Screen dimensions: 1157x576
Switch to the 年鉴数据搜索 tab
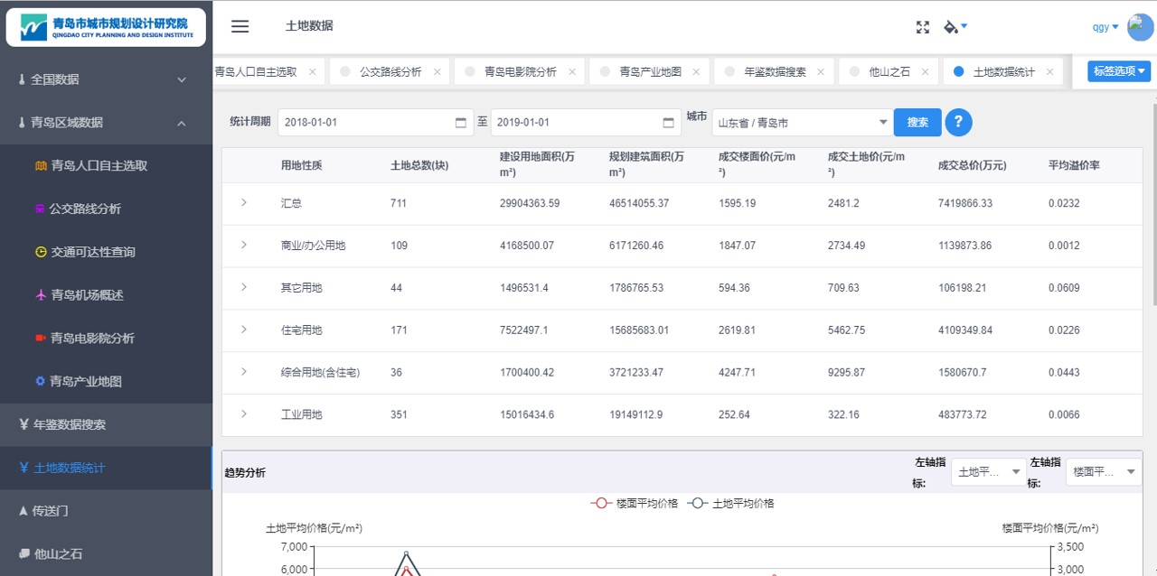pyautogui.click(x=775, y=71)
